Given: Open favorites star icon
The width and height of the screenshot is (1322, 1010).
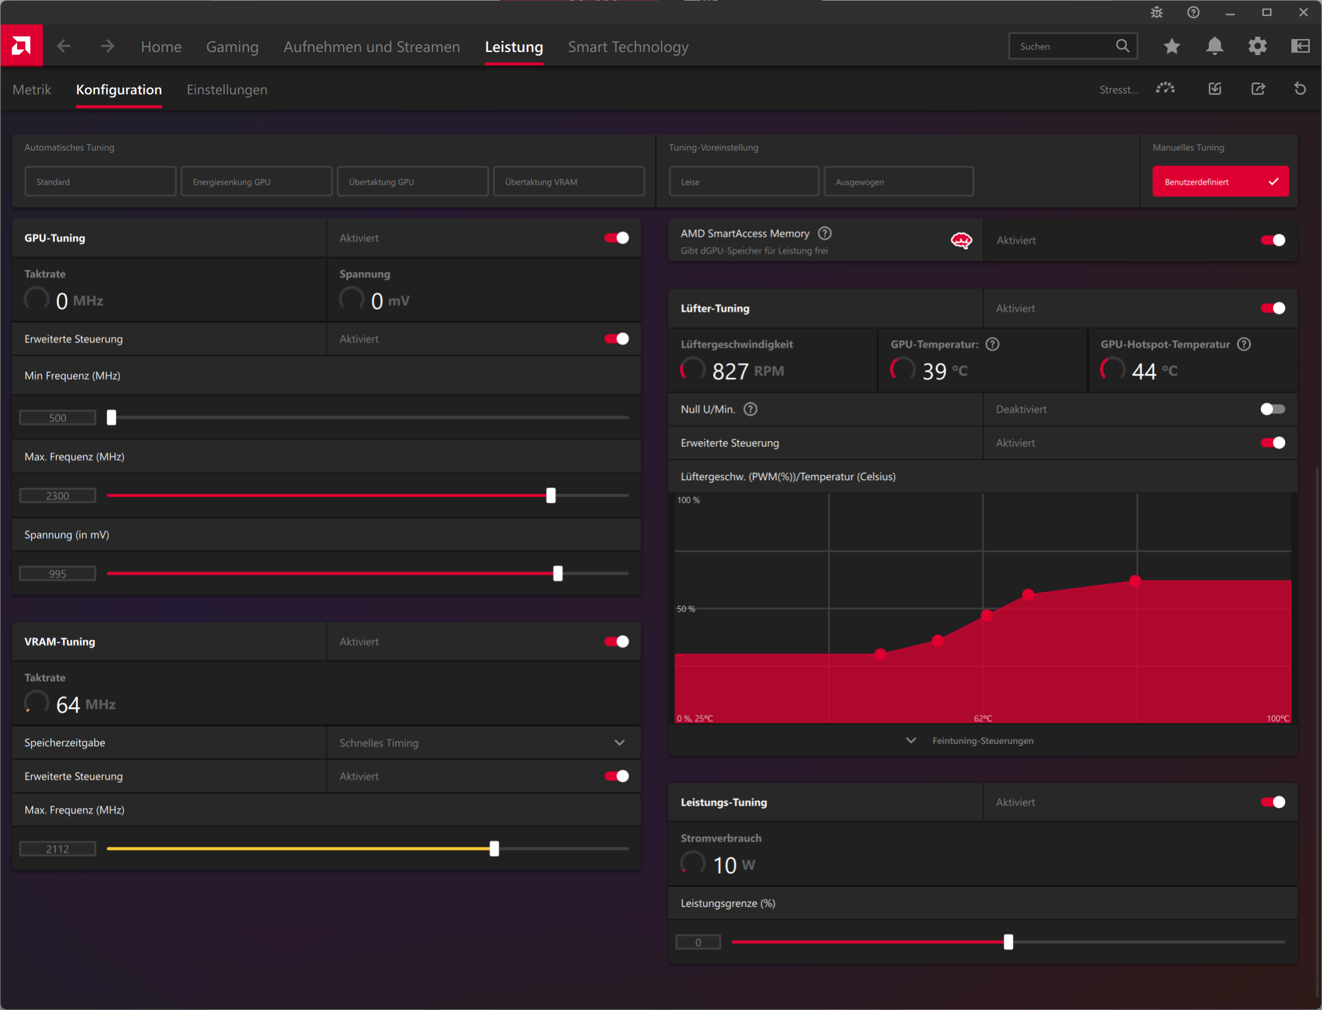Looking at the screenshot, I should click(1171, 46).
